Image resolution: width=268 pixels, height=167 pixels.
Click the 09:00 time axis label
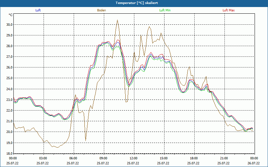click(103, 158)
